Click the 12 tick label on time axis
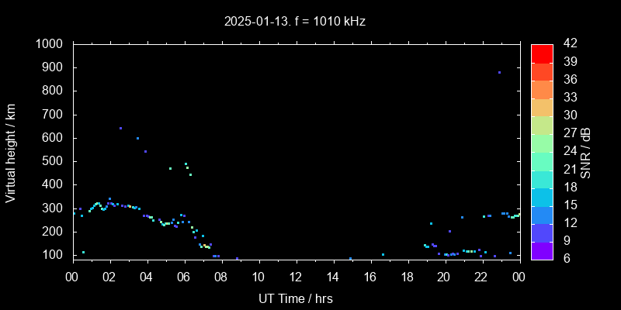621x310 pixels. [296, 276]
